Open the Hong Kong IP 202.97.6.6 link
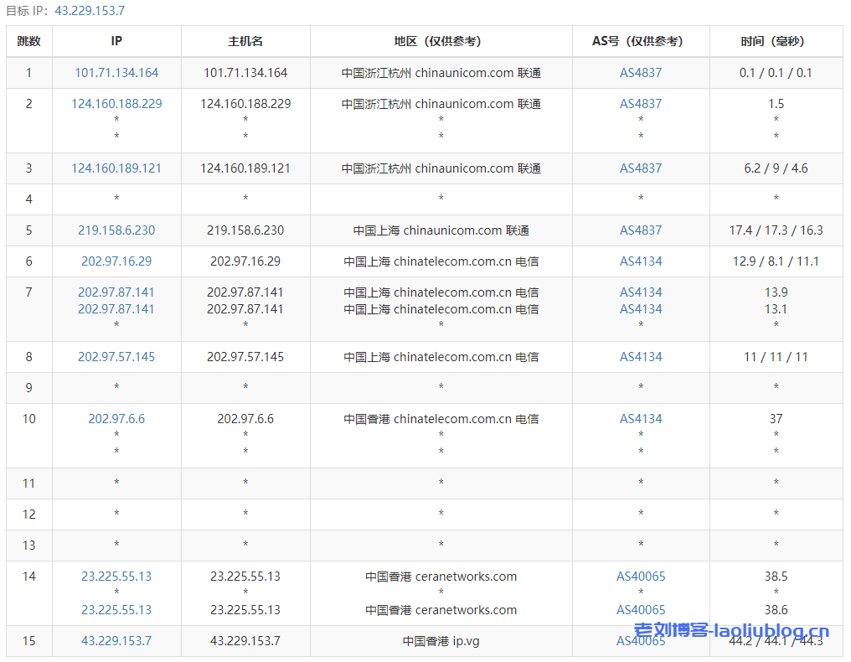Screen dimensions: 851x662 pos(116,418)
